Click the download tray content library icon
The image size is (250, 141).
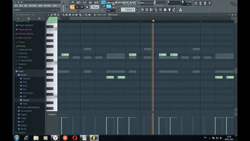click(180, 10)
